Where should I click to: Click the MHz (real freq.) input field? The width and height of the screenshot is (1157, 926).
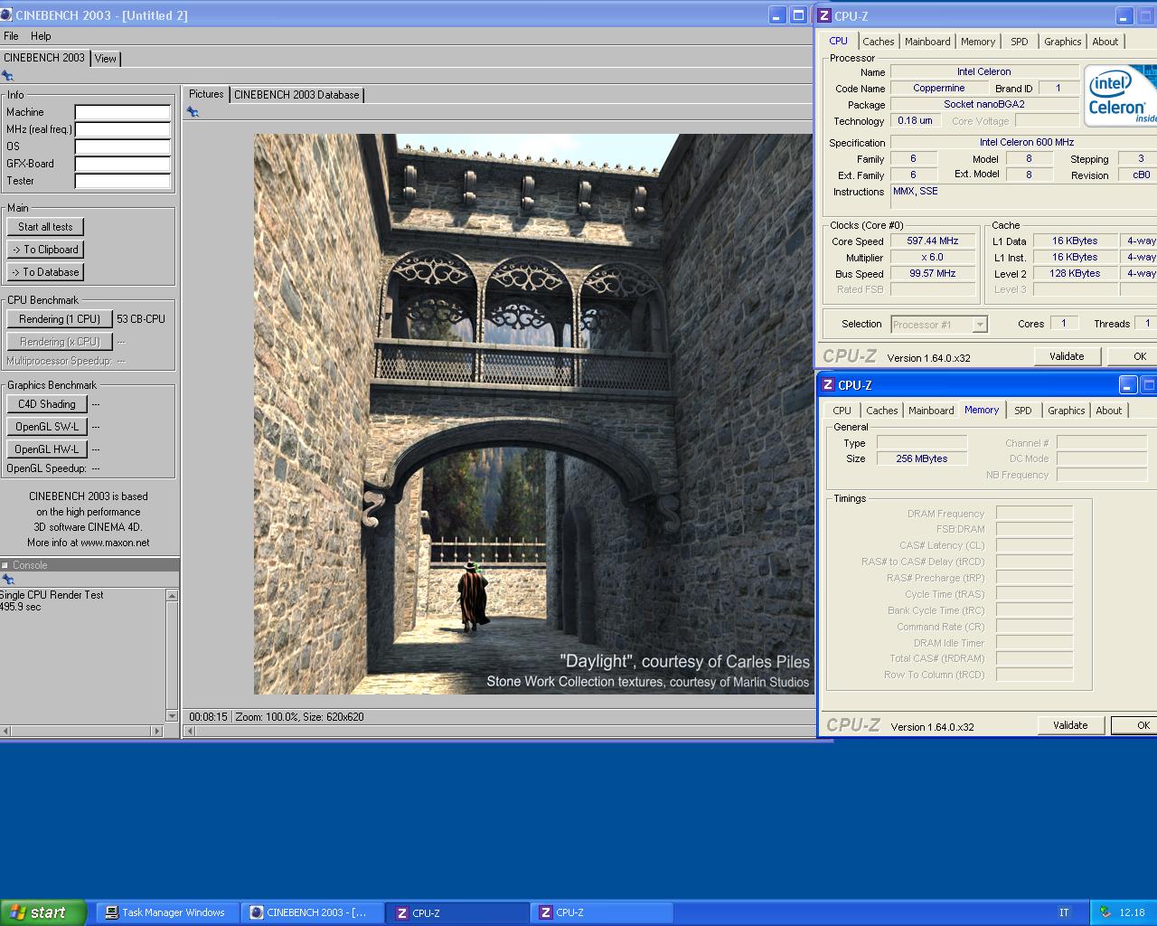123,129
